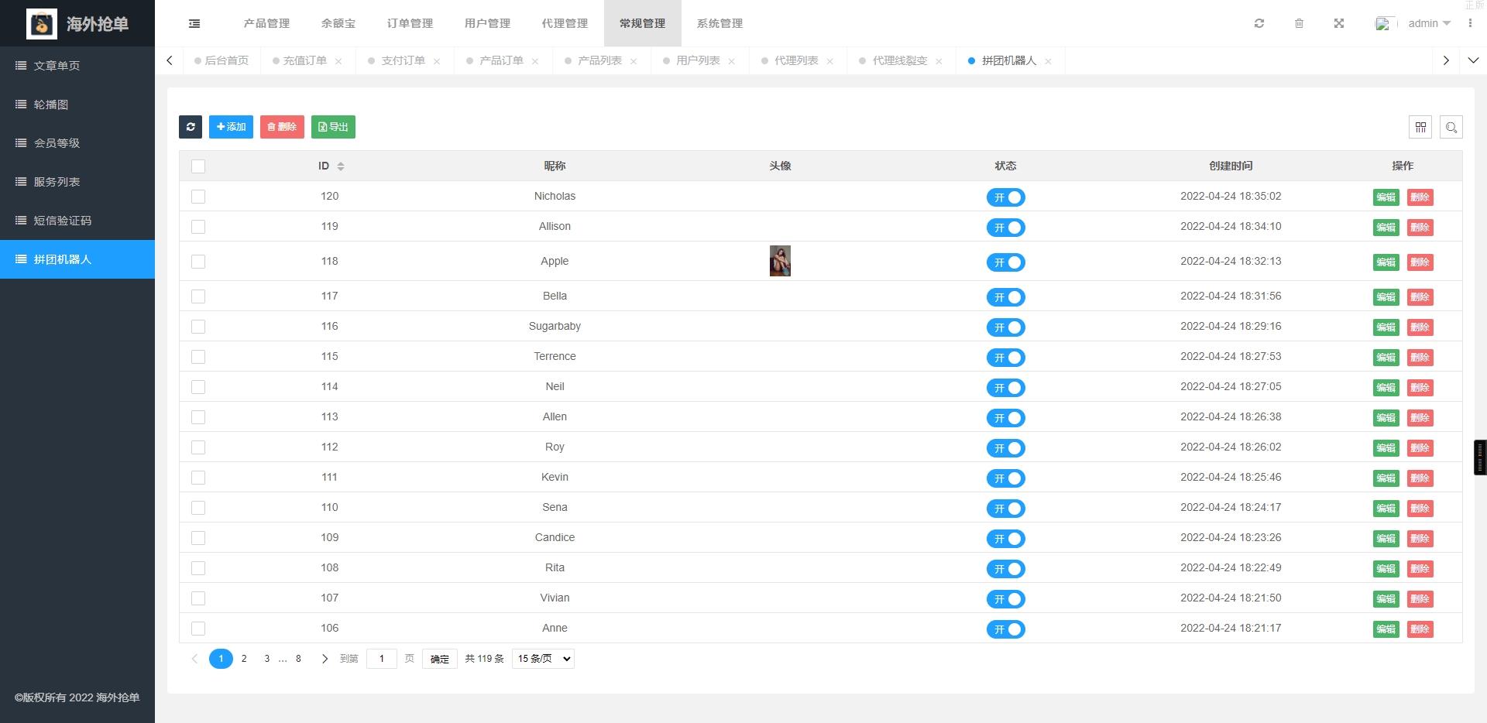Select all rows with header checkbox
1487x723 pixels.
pos(198,166)
